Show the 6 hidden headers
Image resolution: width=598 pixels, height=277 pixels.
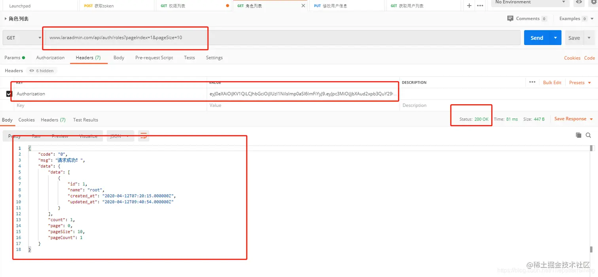[42, 71]
